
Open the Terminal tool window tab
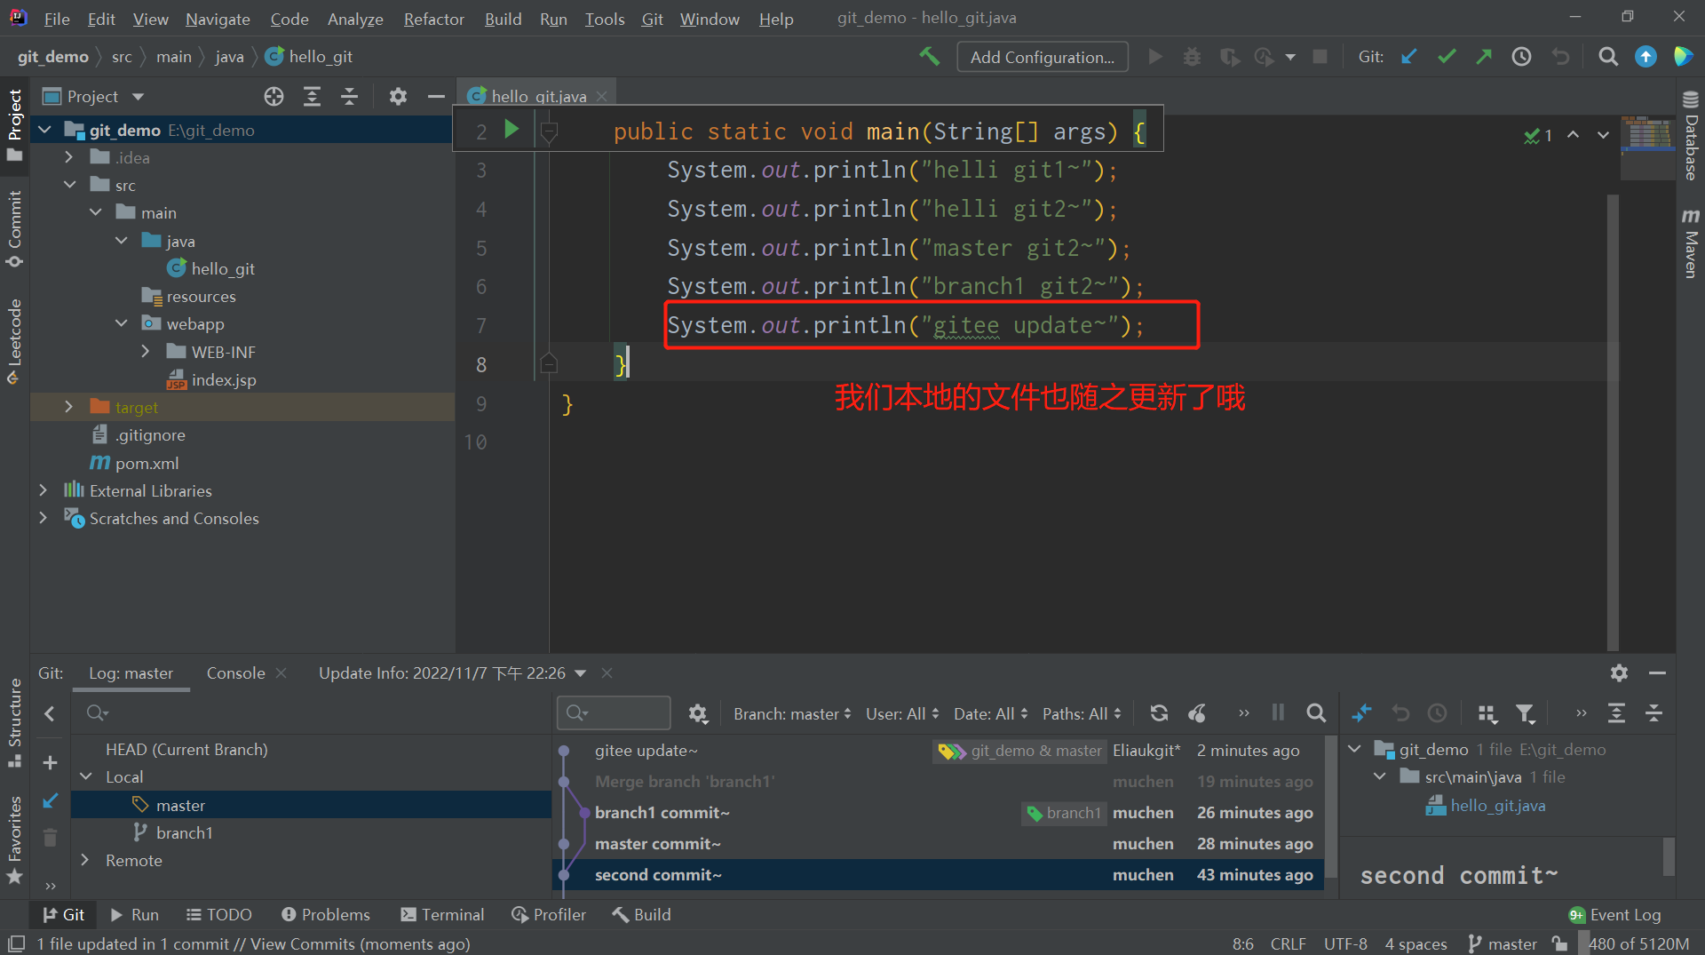(441, 914)
